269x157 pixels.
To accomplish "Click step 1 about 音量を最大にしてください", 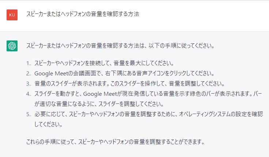I will pos(104,63).
